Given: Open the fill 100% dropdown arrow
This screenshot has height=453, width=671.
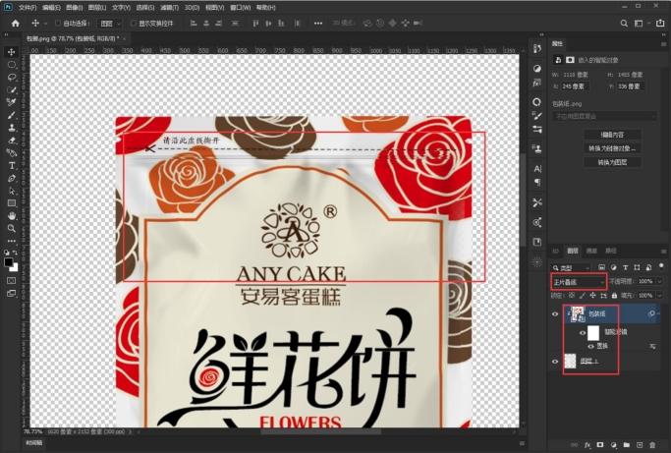Looking at the screenshot, I should click(x=659, y=296).
